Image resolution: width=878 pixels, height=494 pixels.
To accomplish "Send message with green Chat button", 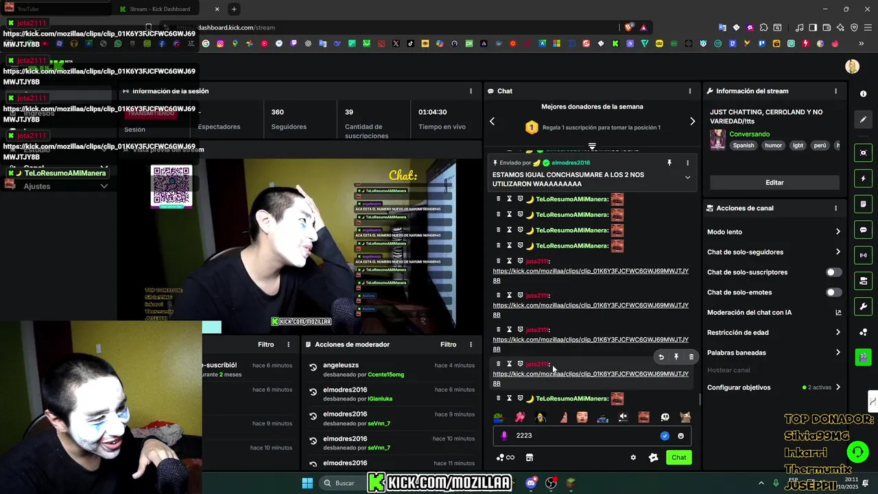I will pyautogui.click(x=678, y=458).
